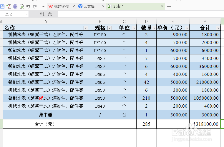Close the 2.xls tab
Screen dimensions: 224x147
click(x=162, y=6)
